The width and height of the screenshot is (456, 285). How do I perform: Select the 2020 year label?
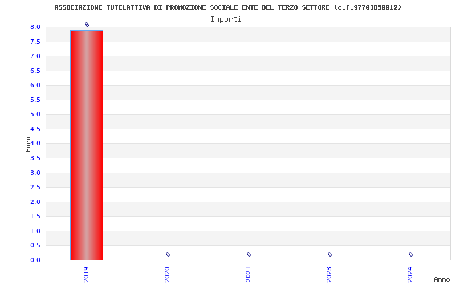[167, 275]
